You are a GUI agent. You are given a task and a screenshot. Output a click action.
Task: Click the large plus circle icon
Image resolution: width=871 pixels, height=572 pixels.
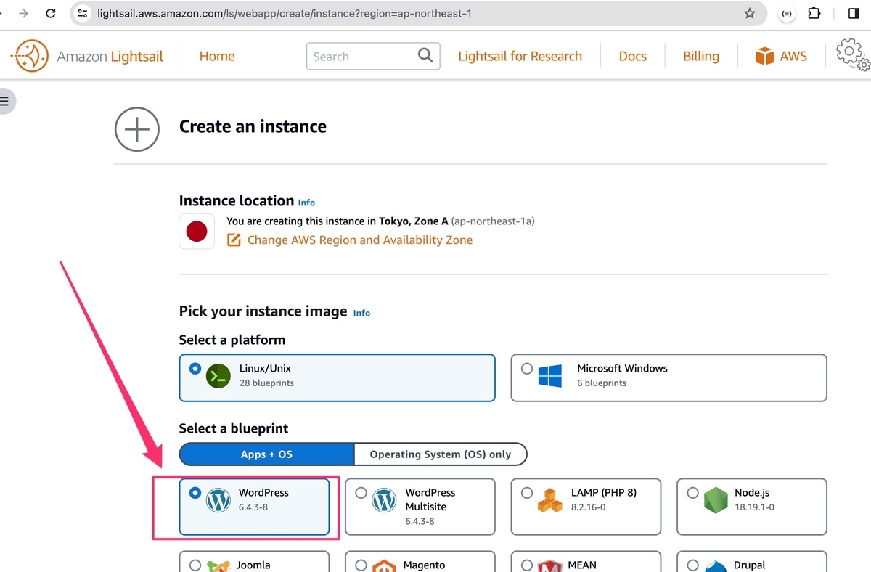(x=136, y=129)
